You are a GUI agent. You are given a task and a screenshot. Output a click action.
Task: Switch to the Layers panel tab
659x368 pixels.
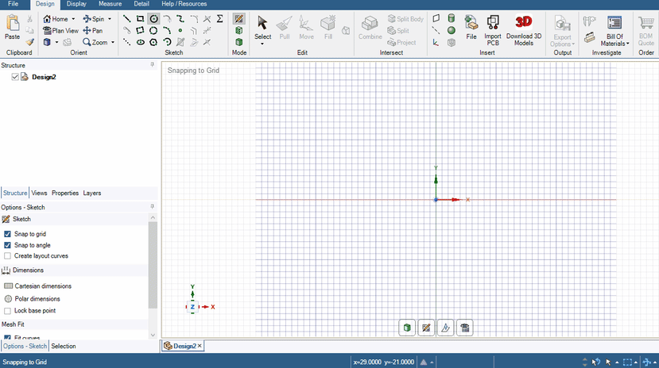(92, 193)
